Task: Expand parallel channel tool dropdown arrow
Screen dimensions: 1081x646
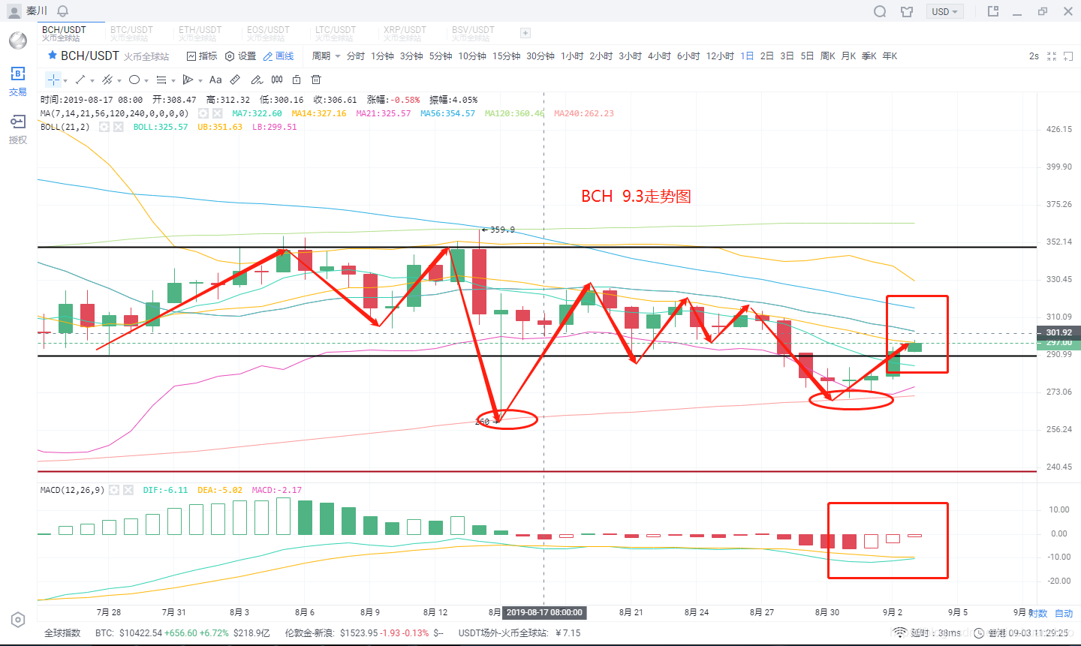Action: 119,80
